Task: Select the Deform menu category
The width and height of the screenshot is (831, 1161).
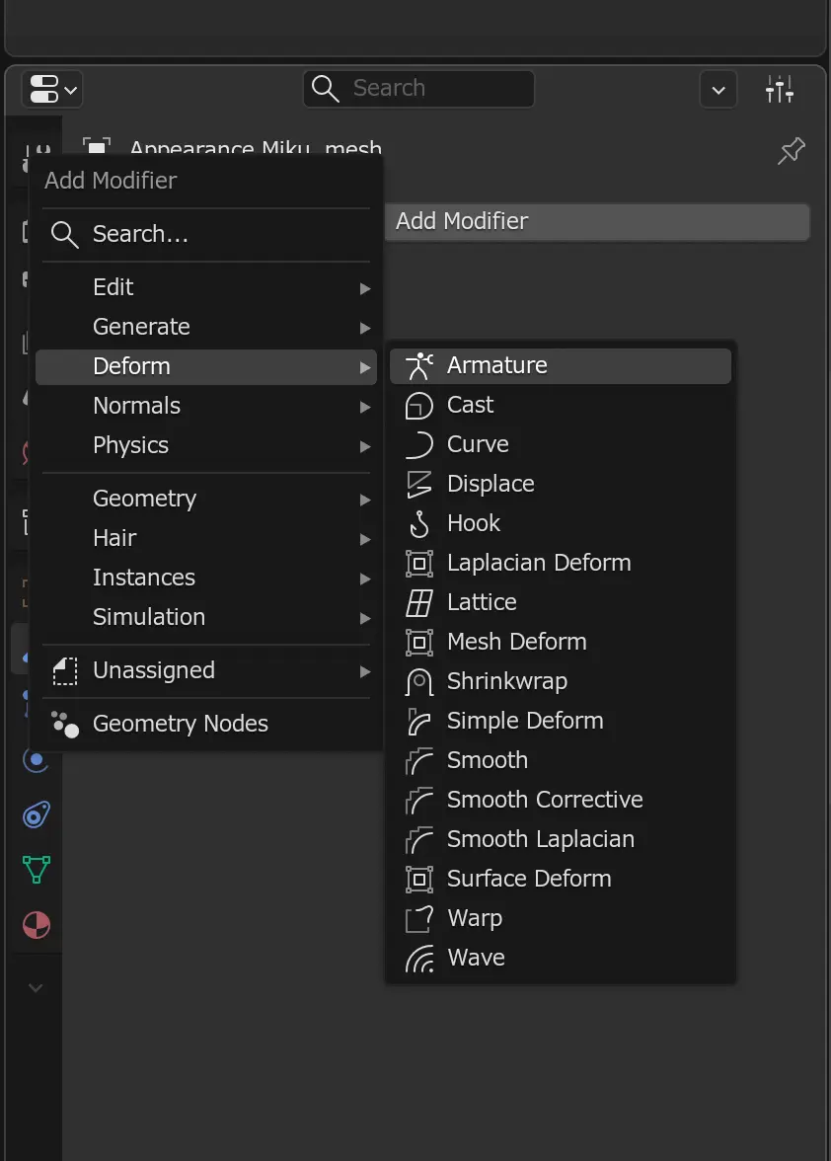Action: (x=205, y=366)
